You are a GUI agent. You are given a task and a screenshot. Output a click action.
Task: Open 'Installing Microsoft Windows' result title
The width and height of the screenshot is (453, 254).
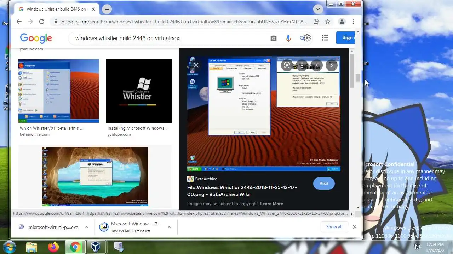[138, 128]
